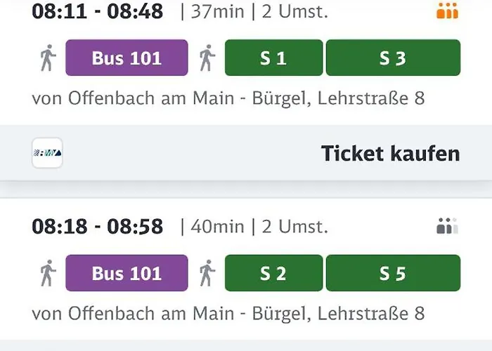Tap the grey occupancy icon for the 08:18 trip
The width and height of the screenshot is (492, 351).
click(x=447, y=226)
